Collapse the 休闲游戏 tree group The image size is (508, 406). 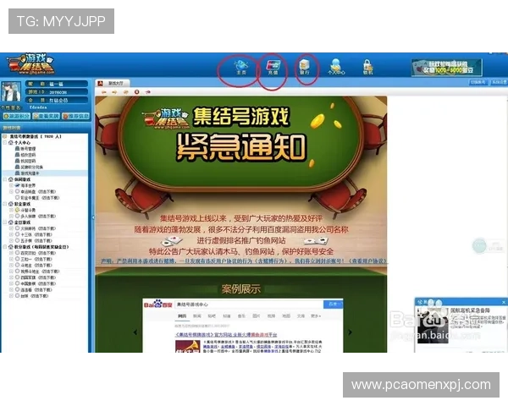click(x=5, y=179)
